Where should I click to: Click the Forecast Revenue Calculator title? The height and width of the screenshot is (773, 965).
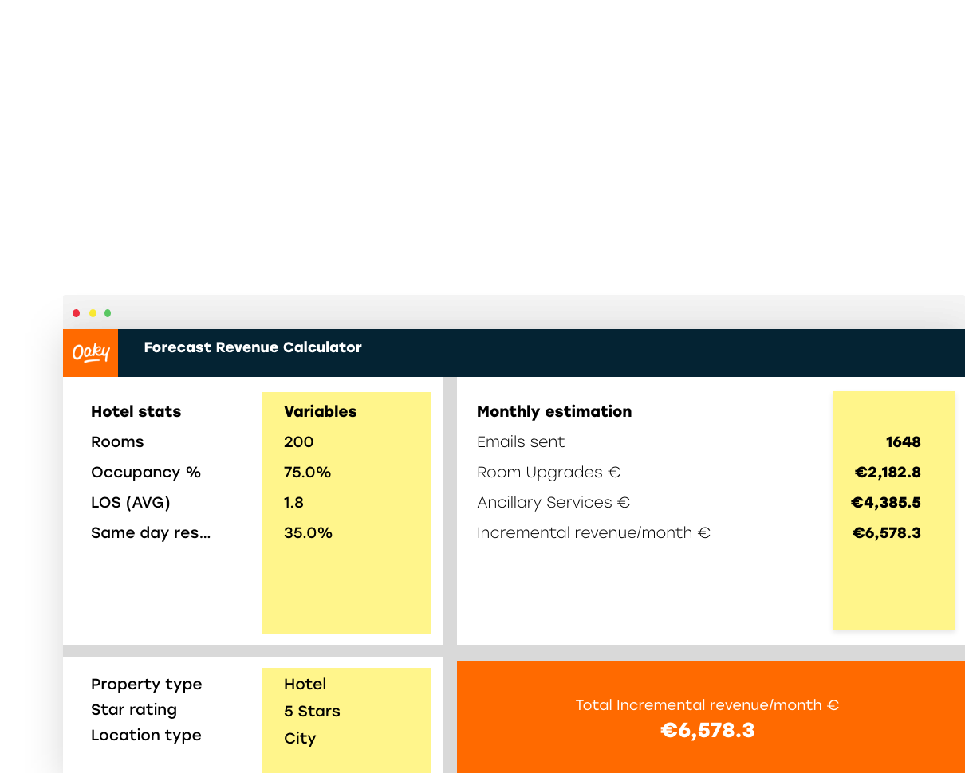[x=253, y=347]
